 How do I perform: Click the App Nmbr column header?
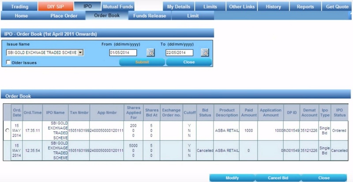107,112
